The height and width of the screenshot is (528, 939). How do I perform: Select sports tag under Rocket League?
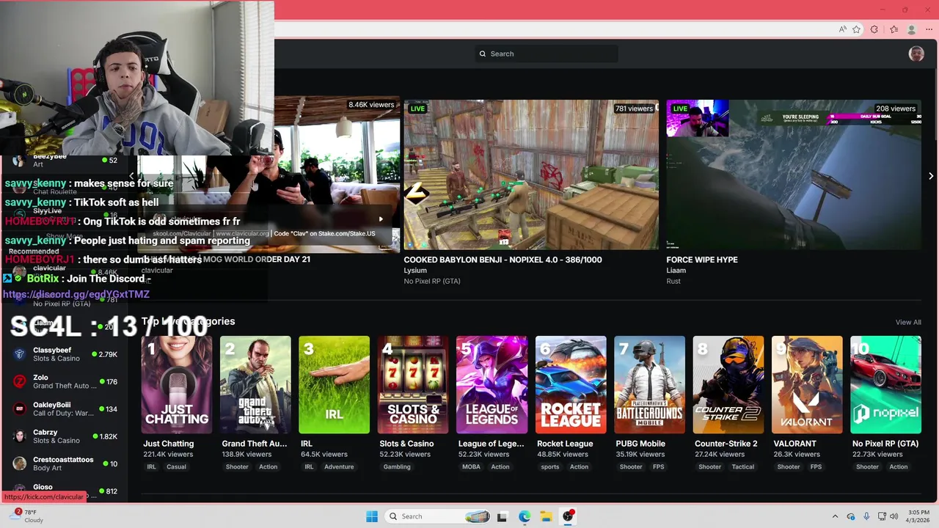(x=550, y=466)
